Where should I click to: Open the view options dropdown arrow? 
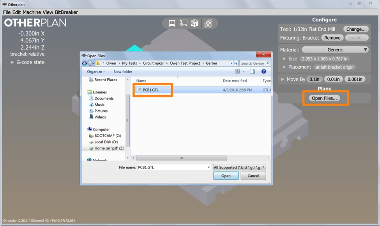click(x=243, y=71)
